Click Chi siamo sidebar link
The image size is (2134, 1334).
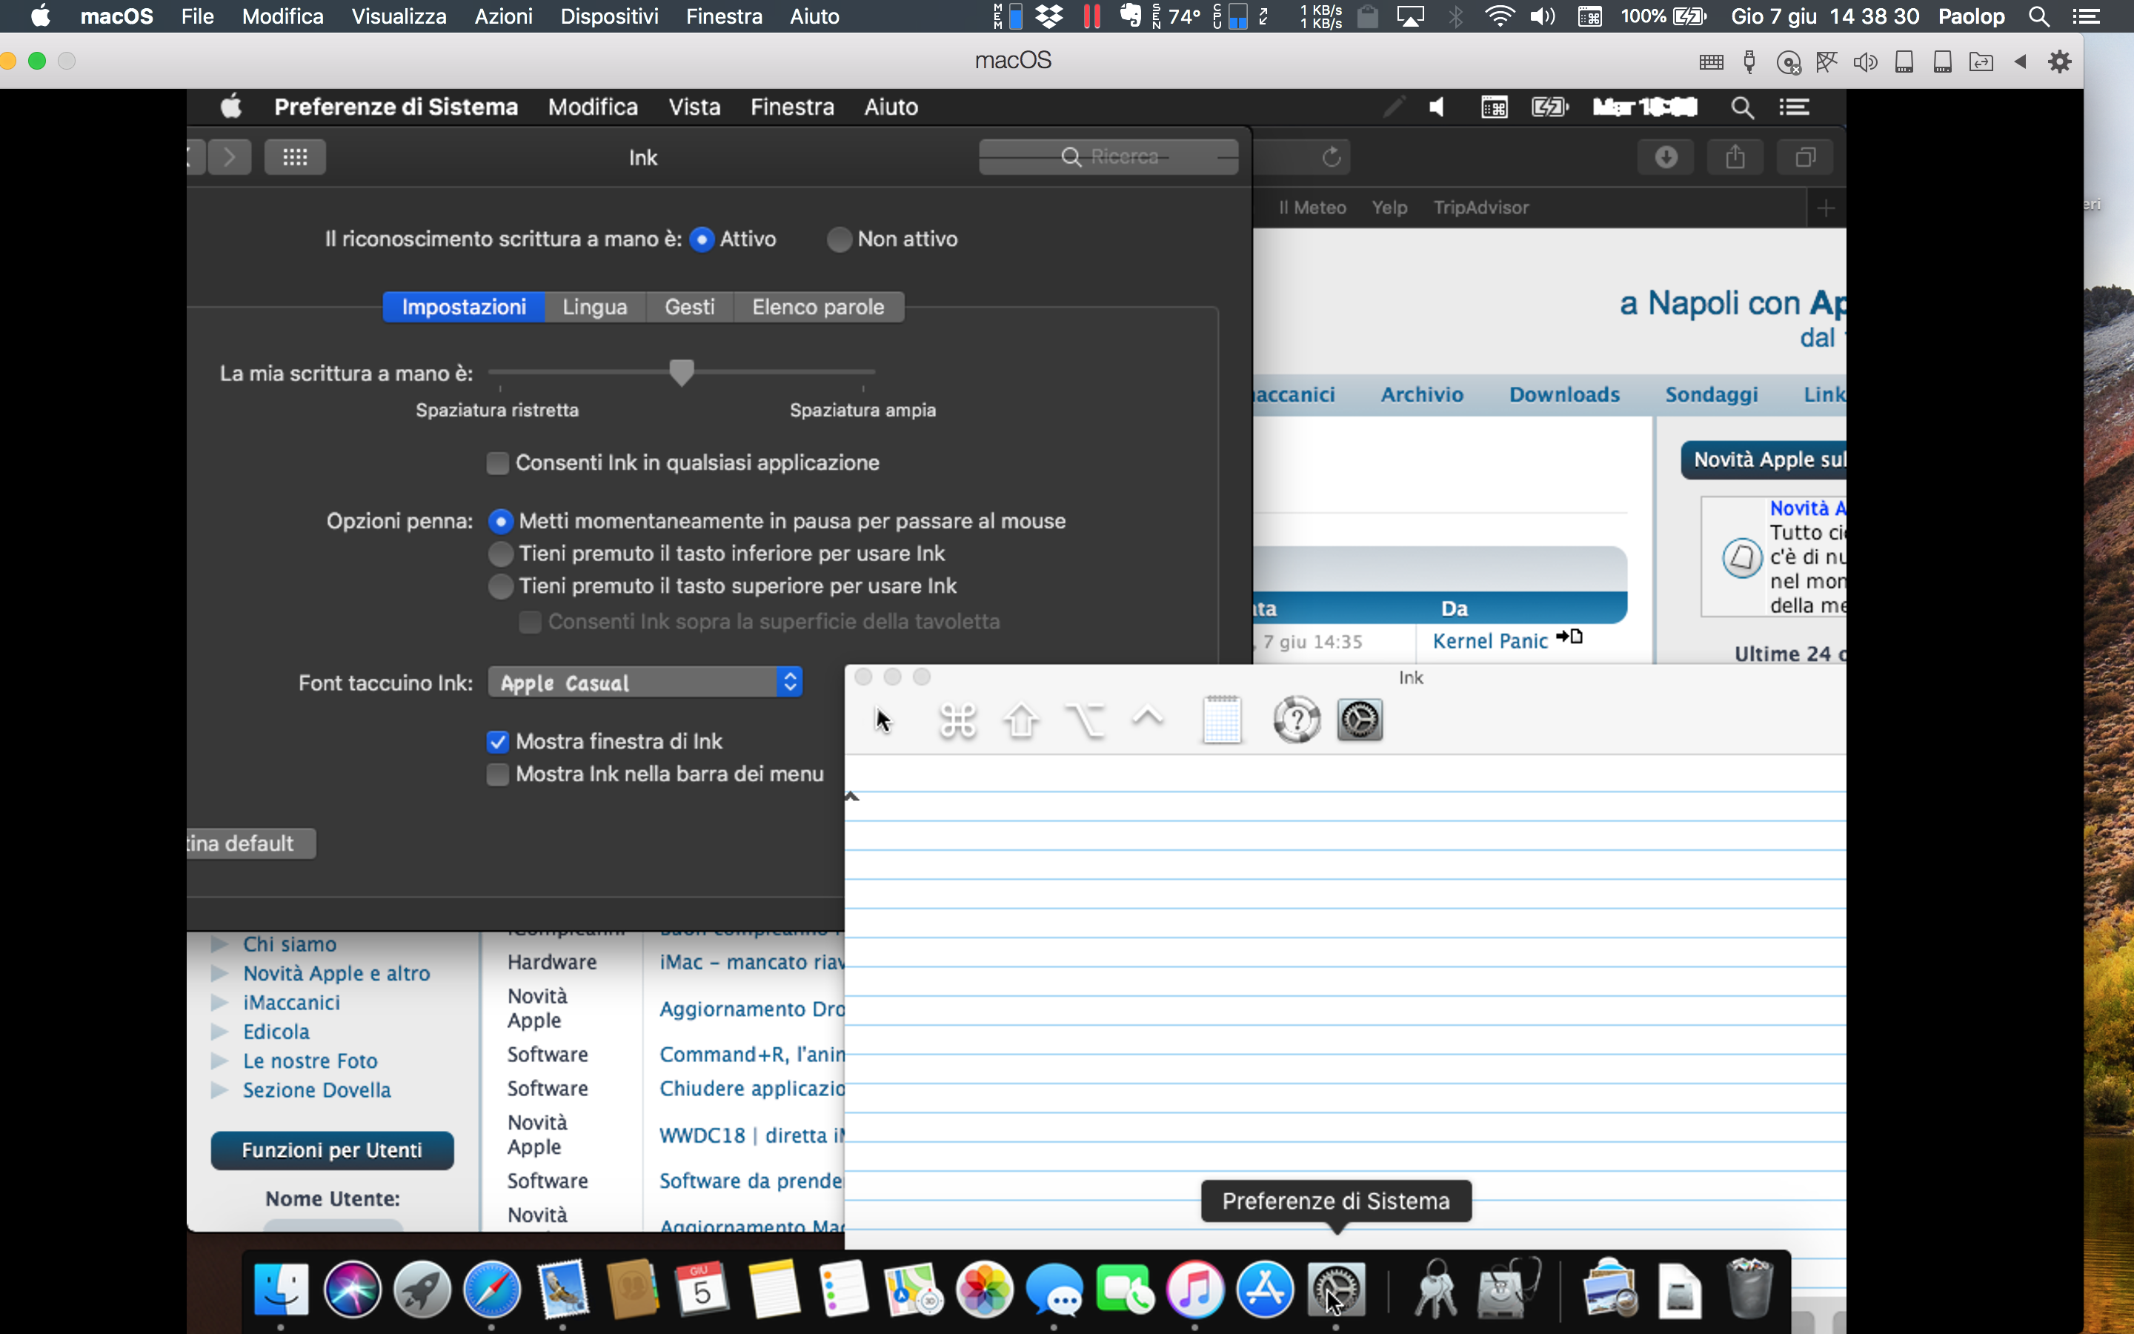tap(290, 944)
